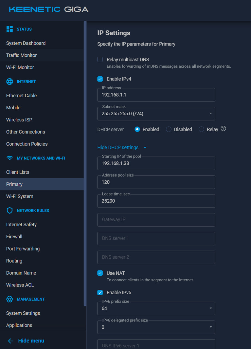Click the help icon next to Relay
This screenshot has width=251, height=349.
(x=223, y=129)
